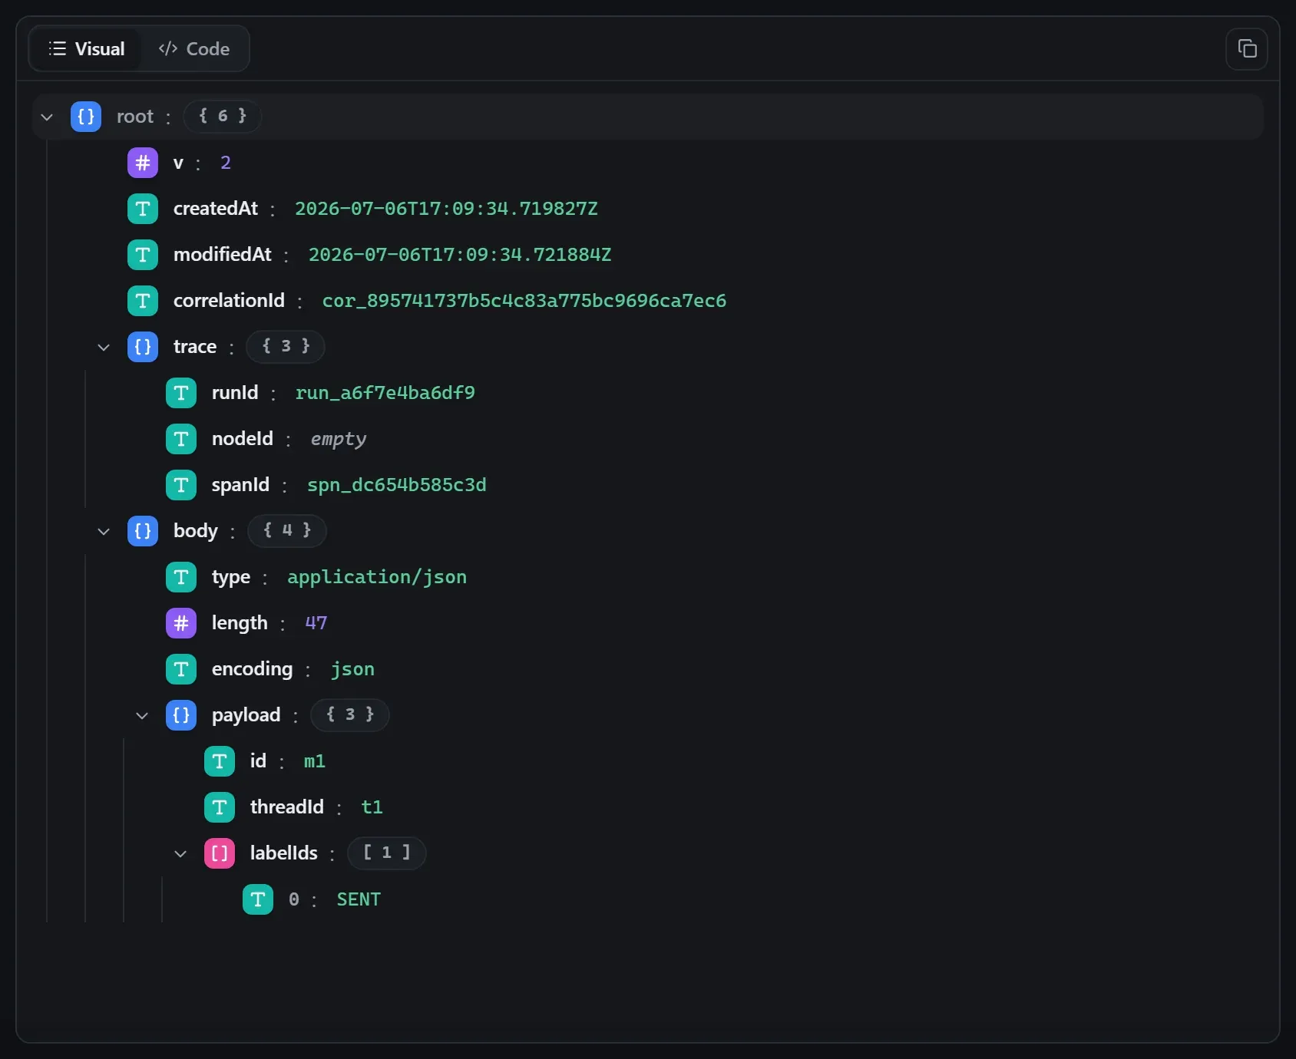Click the text icon beside createdAt
The width and height of the screenshot is (1296, 1059).
pyautogui.click(x=143, y=209)
